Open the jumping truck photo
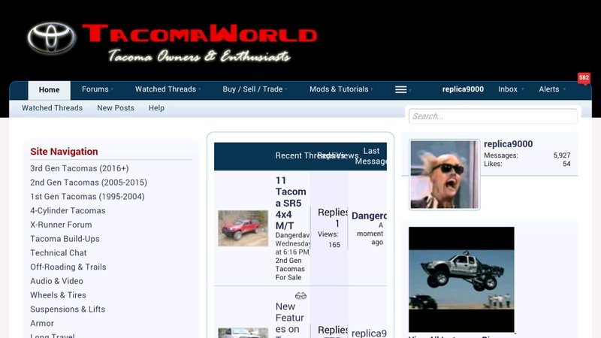 pos(461,279)
